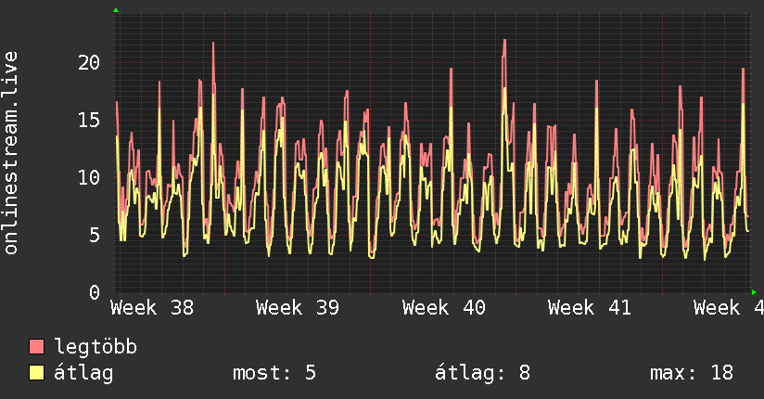This screenshot has width=764, height=399.
Task: Click the y-axis value 0
Action: point(95,292)
